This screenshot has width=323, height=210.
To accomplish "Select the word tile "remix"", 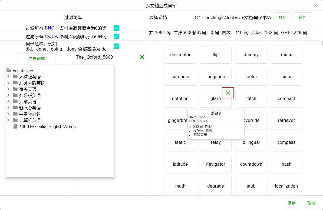I will pos(286,54).
